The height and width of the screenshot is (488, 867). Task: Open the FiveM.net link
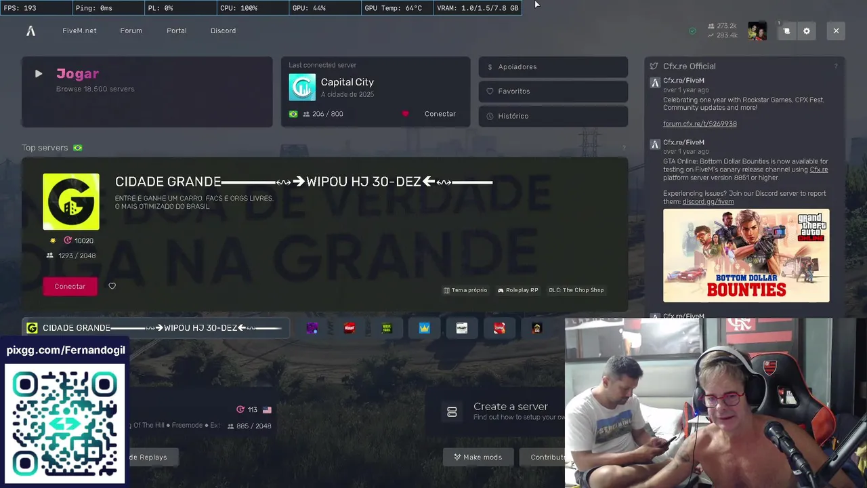79,30
